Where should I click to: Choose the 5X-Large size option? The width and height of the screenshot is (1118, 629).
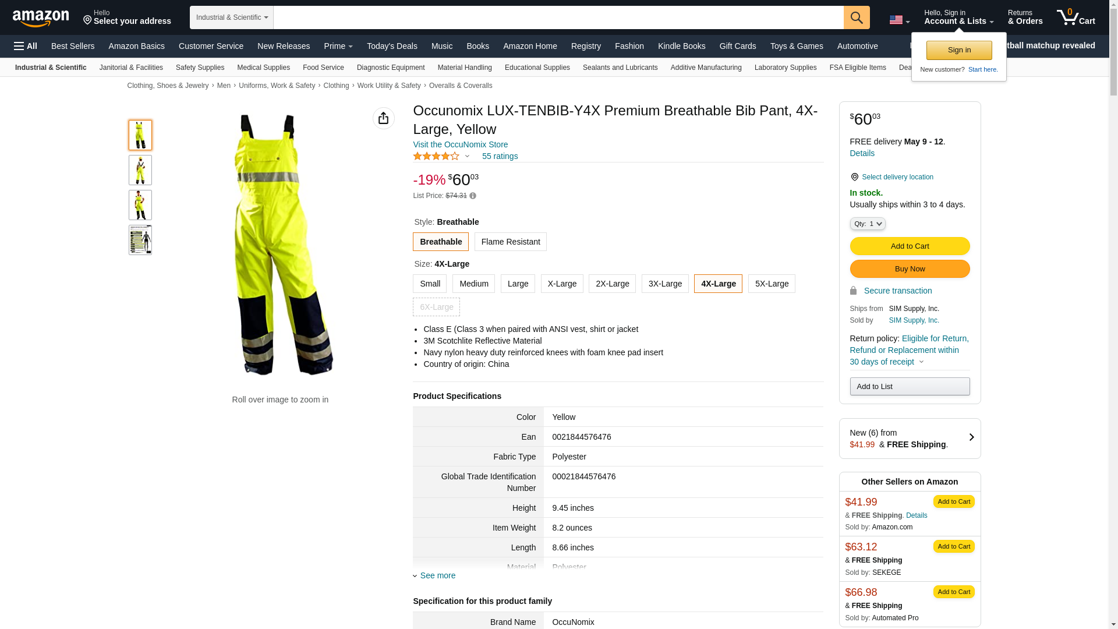click(771, 284)
